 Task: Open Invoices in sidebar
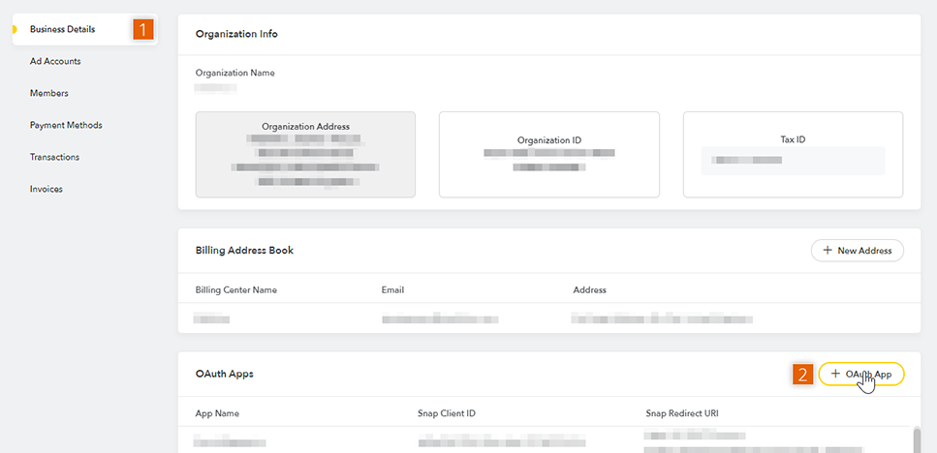pyautogui.click(x=46, y=189)
